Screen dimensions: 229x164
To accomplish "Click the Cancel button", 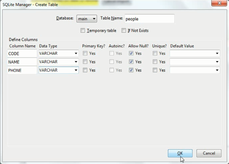I will pyautogui.click(x=209, y=153).
